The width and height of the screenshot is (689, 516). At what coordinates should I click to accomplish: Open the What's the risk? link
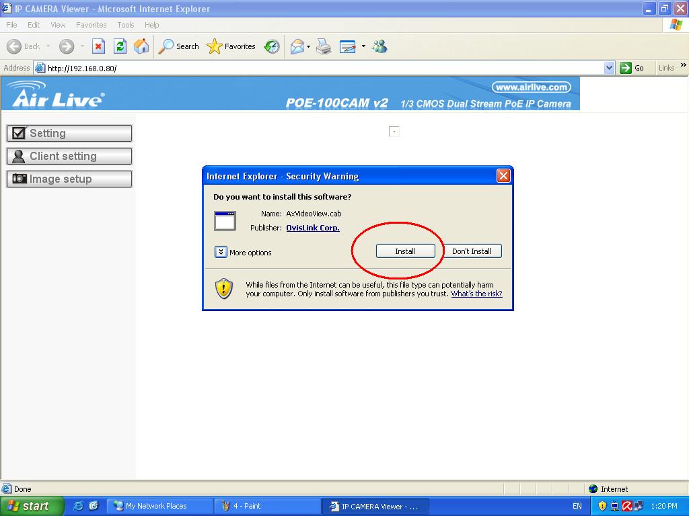coord(476,294)
